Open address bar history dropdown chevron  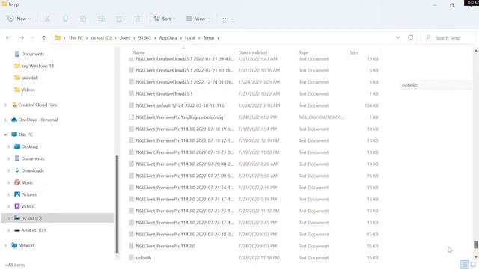[x=397, y=37]
